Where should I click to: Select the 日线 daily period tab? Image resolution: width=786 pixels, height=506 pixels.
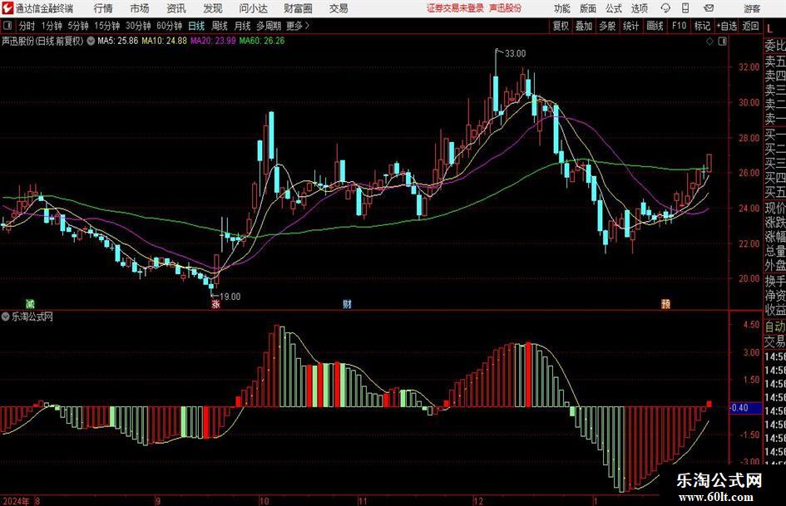[196, 26]
